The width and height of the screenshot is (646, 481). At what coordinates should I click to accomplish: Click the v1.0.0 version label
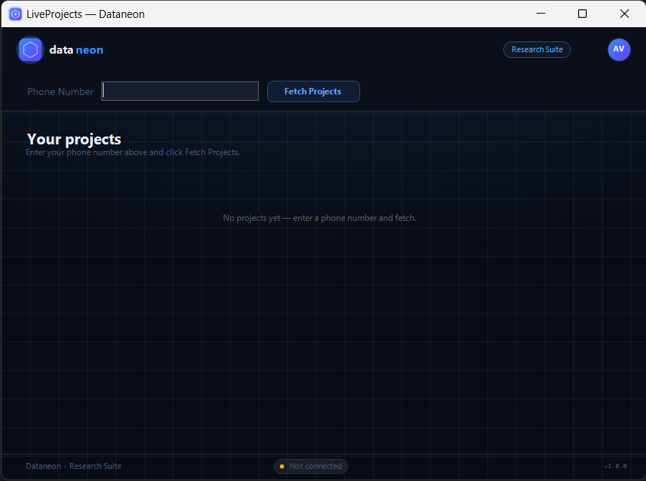coord(615,466)
